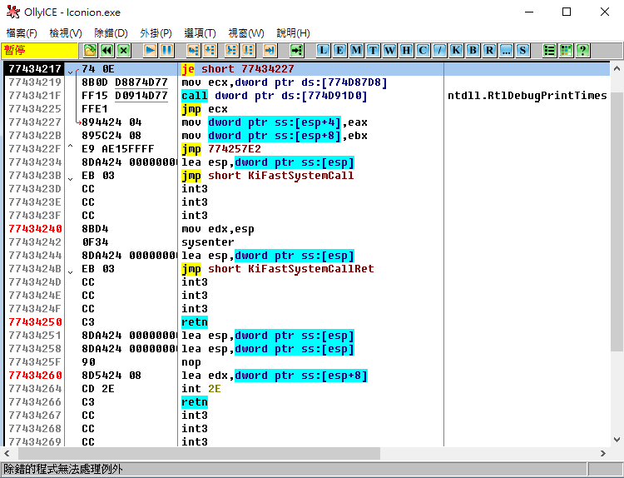Open Memory map with M button
This screenshot has height=478, width=624.
[x=356, y=51]
